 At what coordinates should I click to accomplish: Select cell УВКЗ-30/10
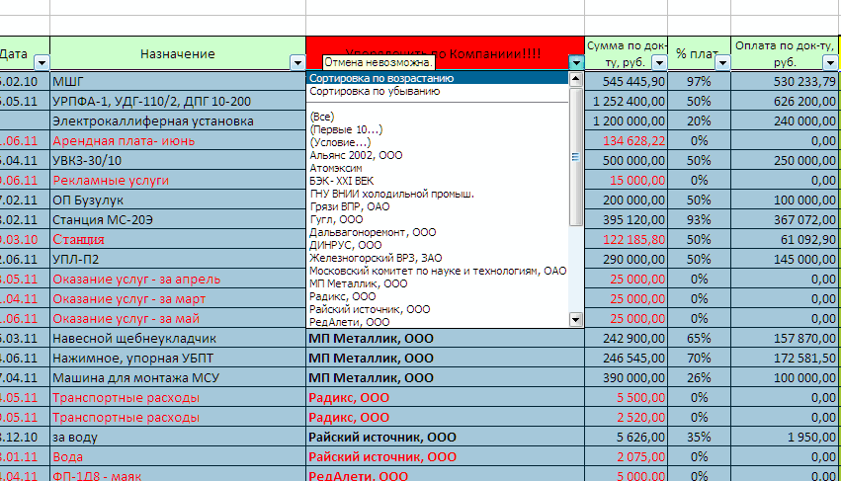click(x=178, y=160)
